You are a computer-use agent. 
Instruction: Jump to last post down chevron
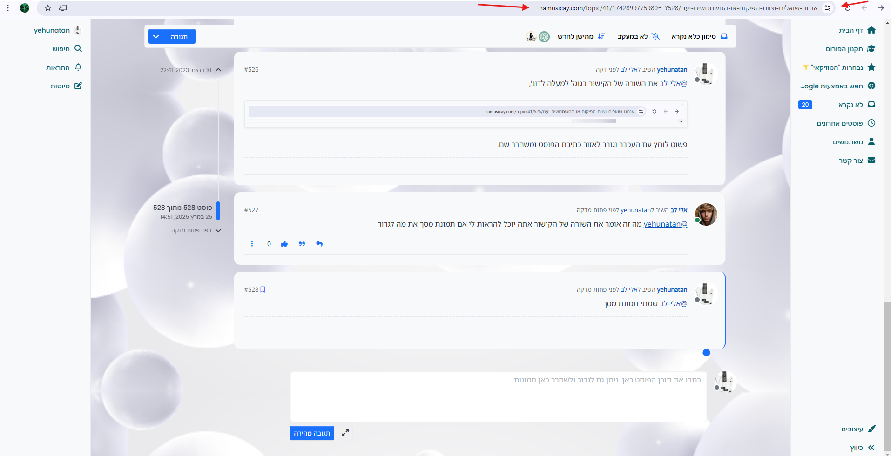click(x=218, y=230)
